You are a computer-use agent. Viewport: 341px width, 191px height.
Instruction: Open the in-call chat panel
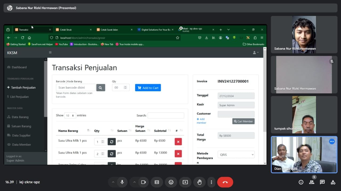pos(322,182)
